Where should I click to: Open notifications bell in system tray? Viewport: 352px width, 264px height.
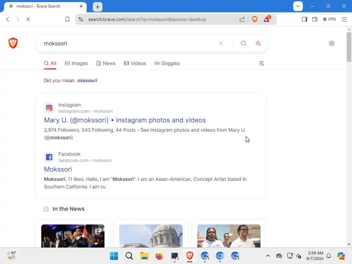329,256
